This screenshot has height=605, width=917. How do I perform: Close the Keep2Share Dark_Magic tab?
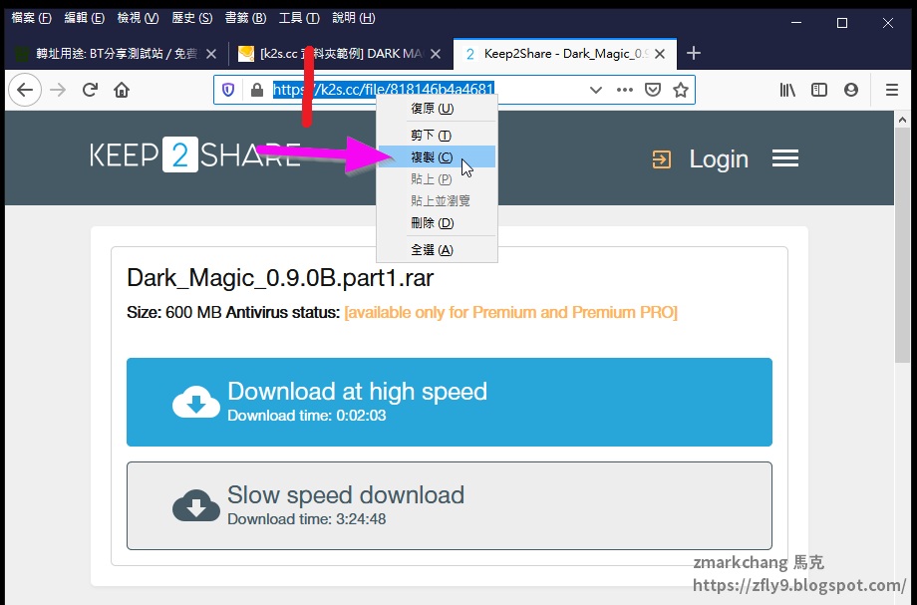(x=660, y=54)
